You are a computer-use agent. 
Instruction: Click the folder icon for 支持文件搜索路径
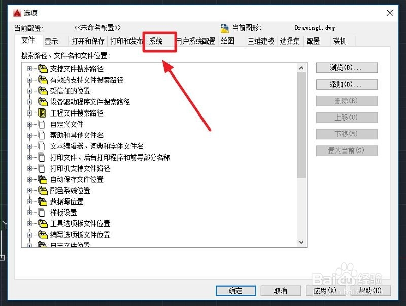(x=43, y=68)
